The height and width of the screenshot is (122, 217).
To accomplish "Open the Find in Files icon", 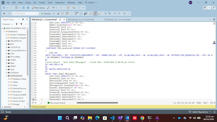I will pos(74,8).
